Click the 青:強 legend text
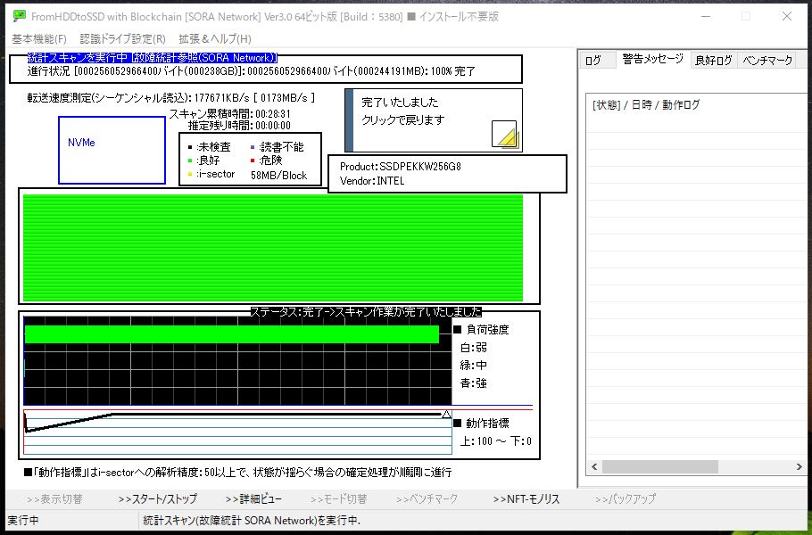The image size is (812, 535). tap(473, 383)
